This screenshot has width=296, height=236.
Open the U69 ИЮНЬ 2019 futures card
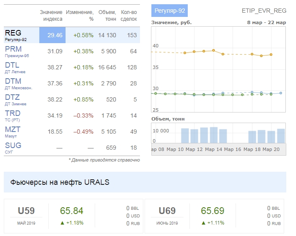coord(167,215)
